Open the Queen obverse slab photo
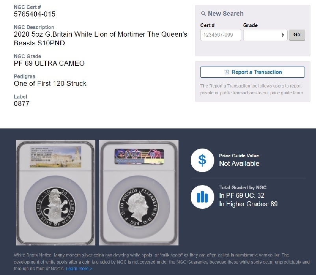The height and width of the screenshot is (275, 316). pos(139,193)
